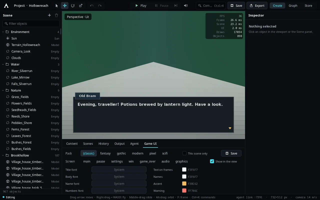The image size is (320, 200).
Task: Click the Export button
Action: point(257,5)
